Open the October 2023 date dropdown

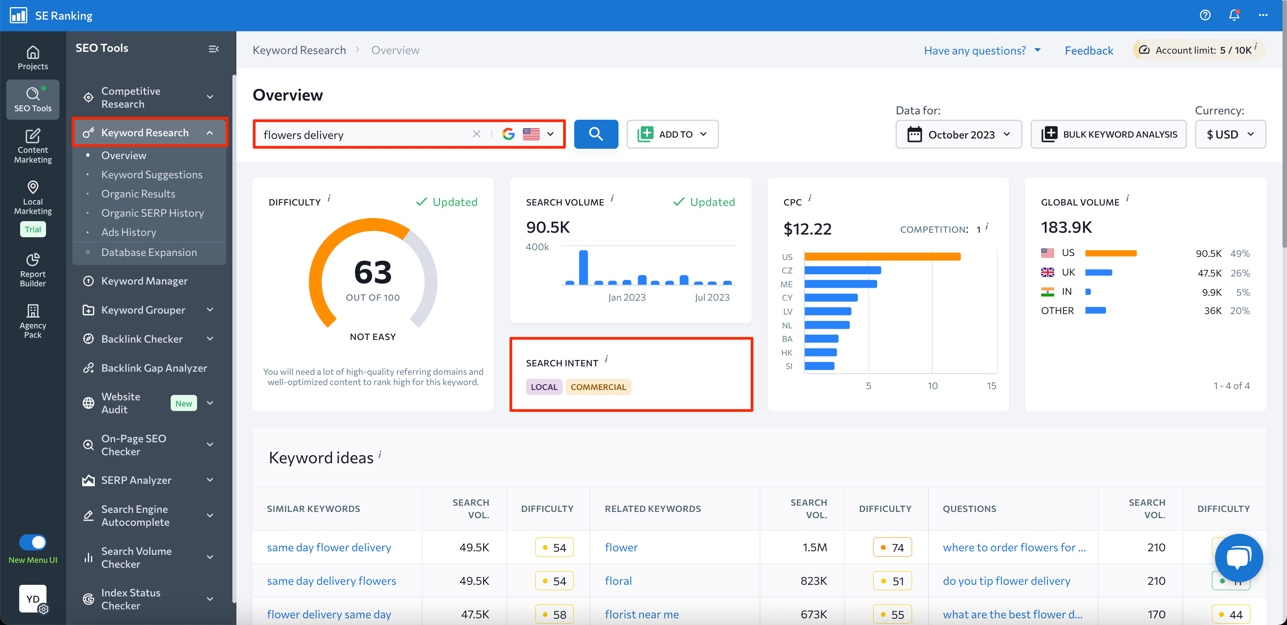tap(958, 134)
